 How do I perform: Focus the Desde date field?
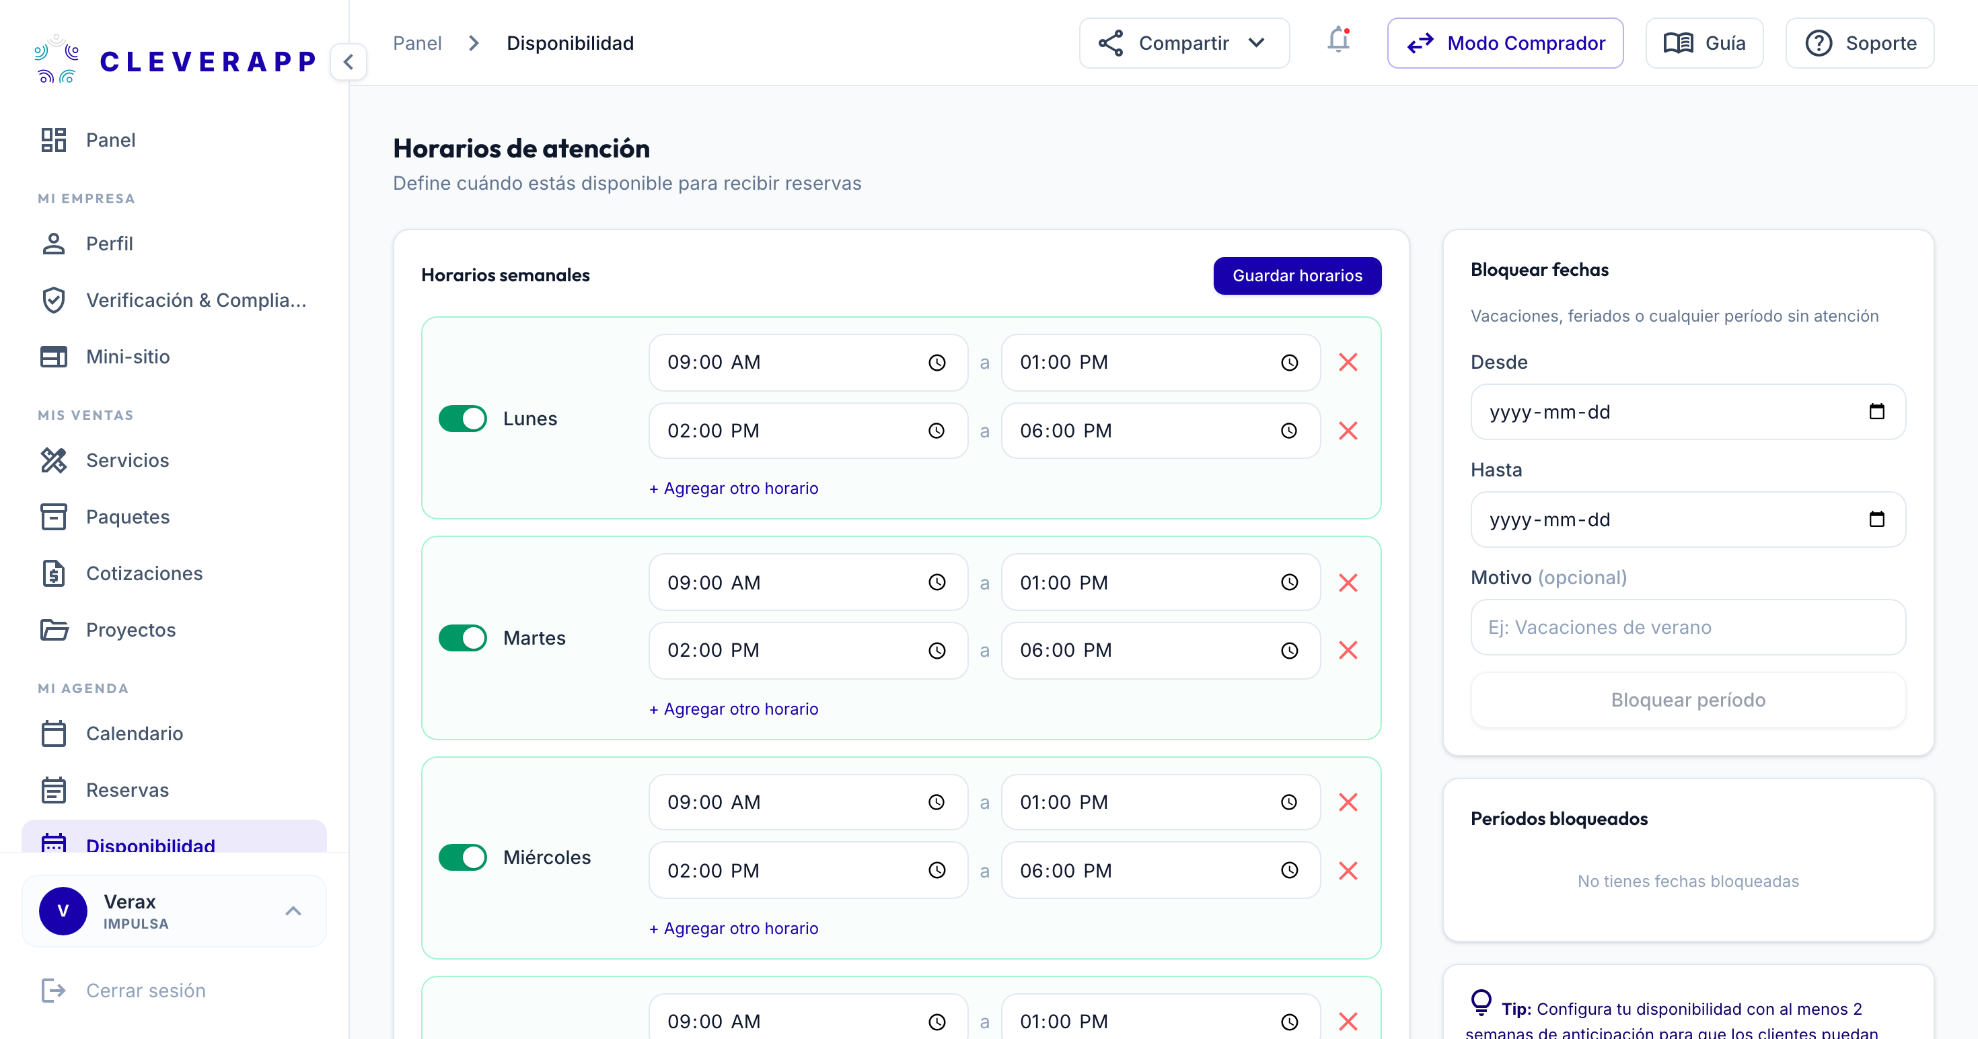(x=1688, y=412)
